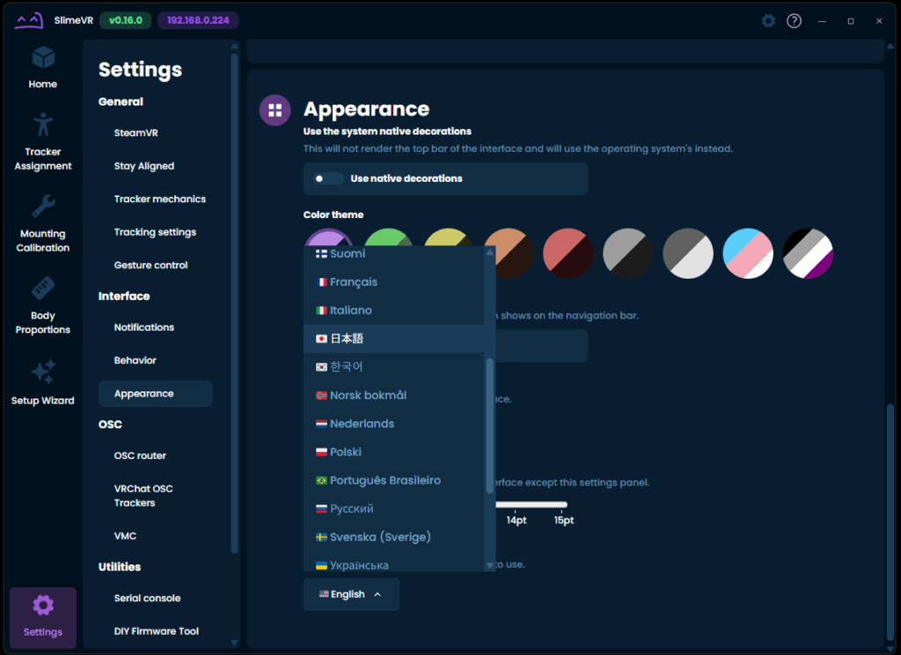Image resolution: width=901 pixels, height=655 pixels.
Task: Select the red and dark color theme
Action: [x=568, y=253]
